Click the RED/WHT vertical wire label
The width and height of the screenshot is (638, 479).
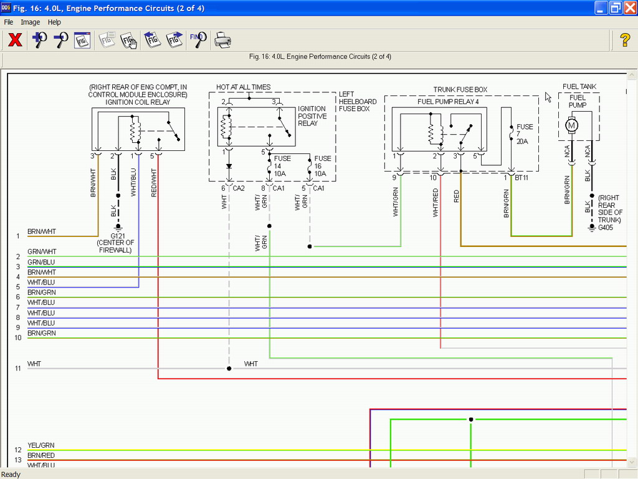coord(154,183)
